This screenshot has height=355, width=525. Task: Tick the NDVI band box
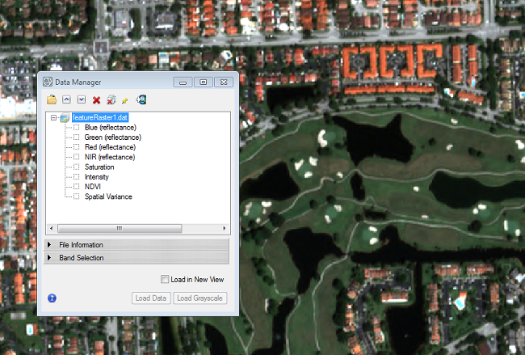pyautogui.click(x=77, y=187)
